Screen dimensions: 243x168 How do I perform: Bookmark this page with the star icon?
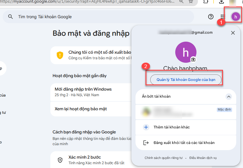click(191, 2)
